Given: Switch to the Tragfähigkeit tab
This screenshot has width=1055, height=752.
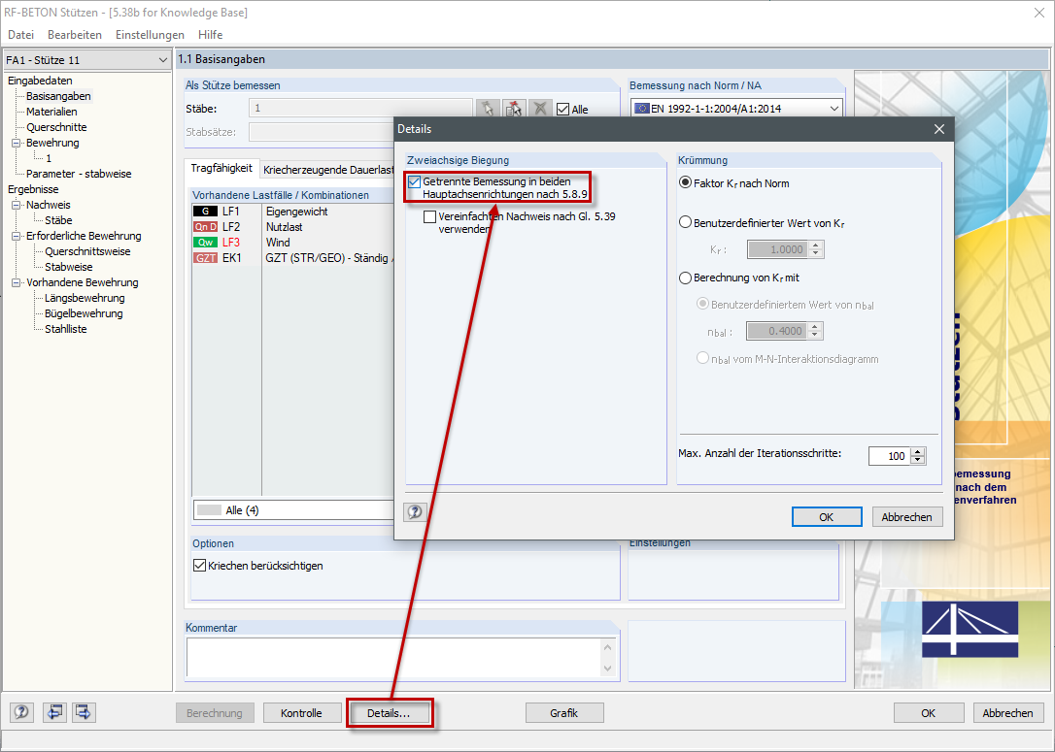Looking at the screenshot, I should (221, 169).
